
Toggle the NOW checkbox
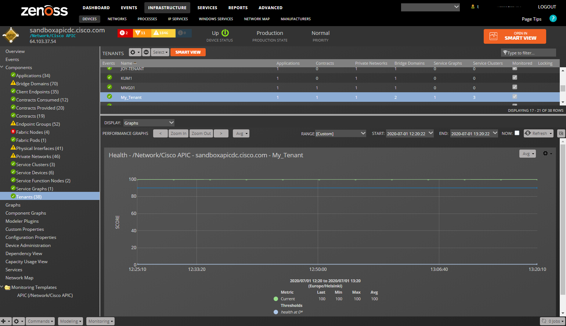[x=517, y=133]
